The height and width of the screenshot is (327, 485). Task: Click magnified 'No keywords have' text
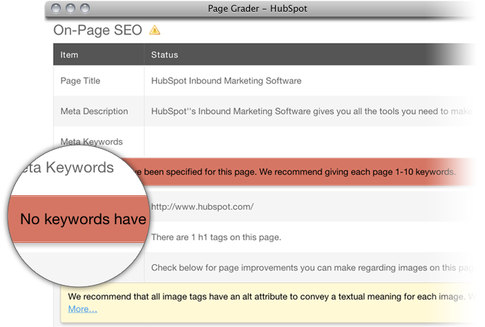point(83,219)
